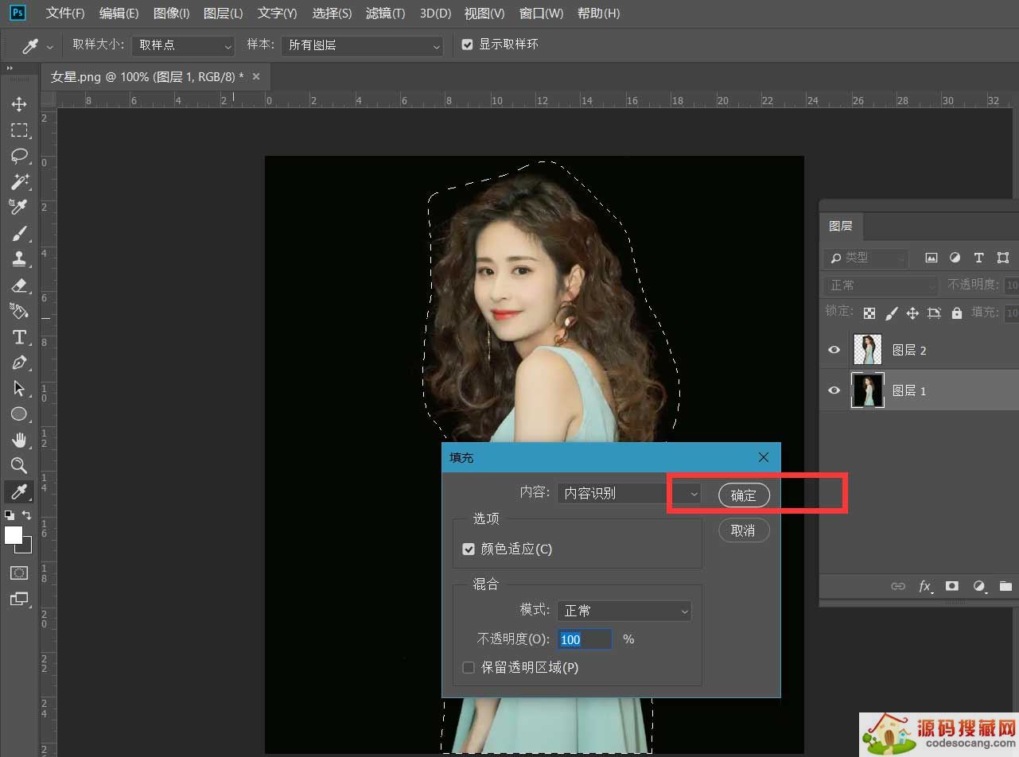The image size is (1019, 757).
Task: Toggle lock transparent pixels
Action: tap(870, 313)
